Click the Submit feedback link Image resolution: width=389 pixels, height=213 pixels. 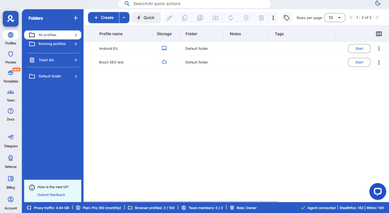(51, 195)
